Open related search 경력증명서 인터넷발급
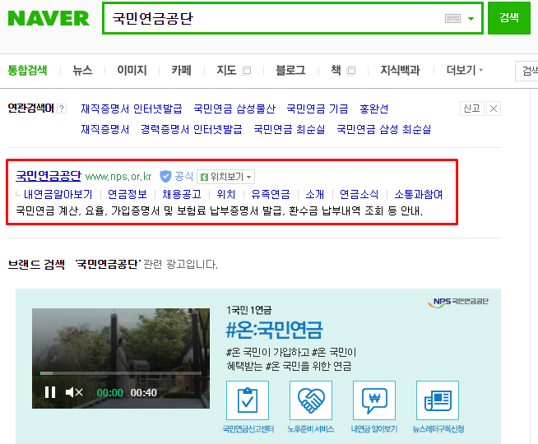 point(192,129)
